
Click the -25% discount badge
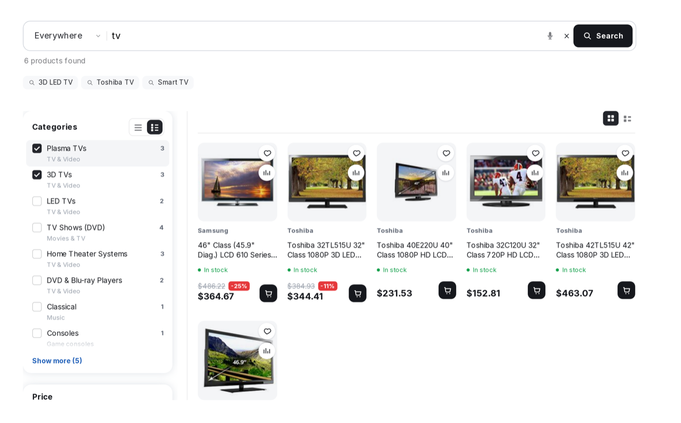239,286
